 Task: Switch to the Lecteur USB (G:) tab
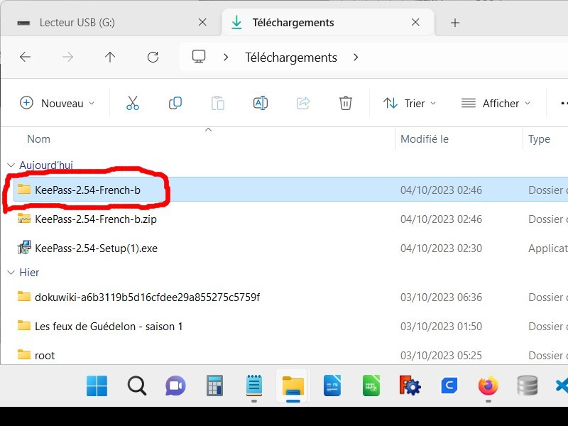[x=106, y=23]
